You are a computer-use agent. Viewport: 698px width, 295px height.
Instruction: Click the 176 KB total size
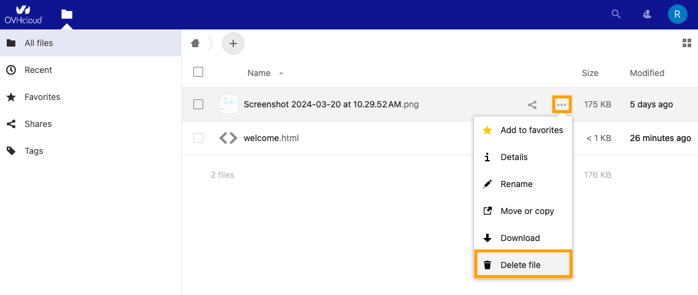[x=597, y=175]
